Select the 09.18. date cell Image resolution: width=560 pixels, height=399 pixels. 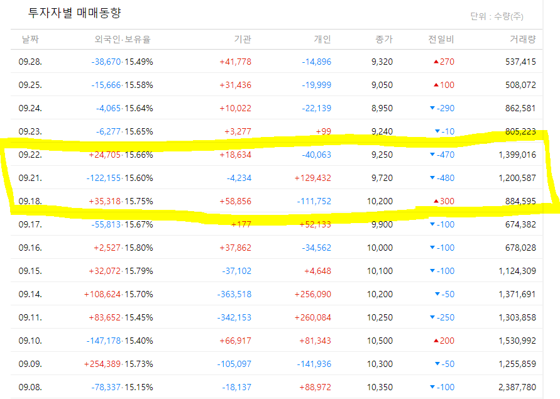point(30,201)
